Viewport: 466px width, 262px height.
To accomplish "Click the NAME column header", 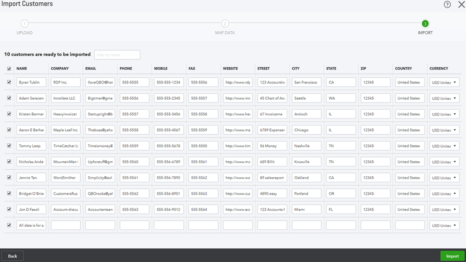I will point(22,69).
